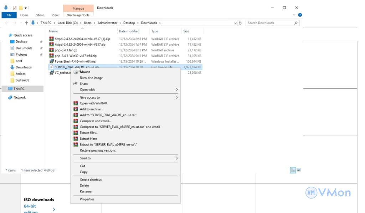Select Extract Here in the context menu
This screenshot has width=365, height=213.
point(88,139)
